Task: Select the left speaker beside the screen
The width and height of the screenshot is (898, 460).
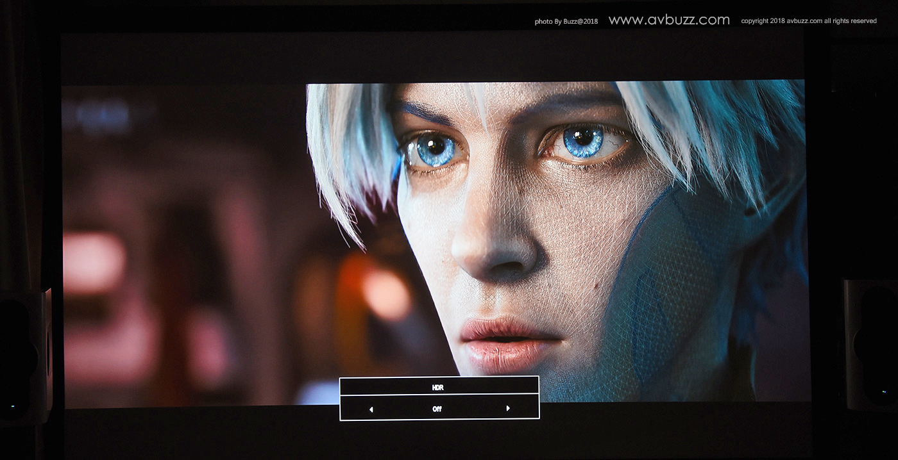Action: [x=26, y=356]
